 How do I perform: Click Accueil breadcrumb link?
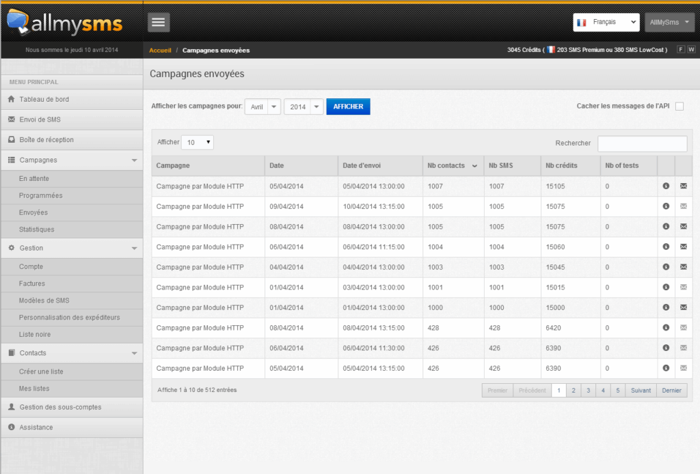[x=160, y=51]
